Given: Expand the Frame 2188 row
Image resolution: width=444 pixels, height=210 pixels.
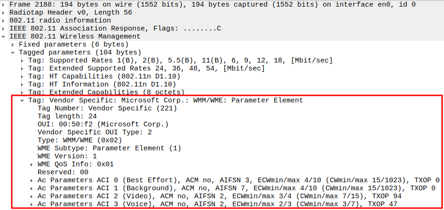Looking at the screenshot, I should click(x=4, y=4).
